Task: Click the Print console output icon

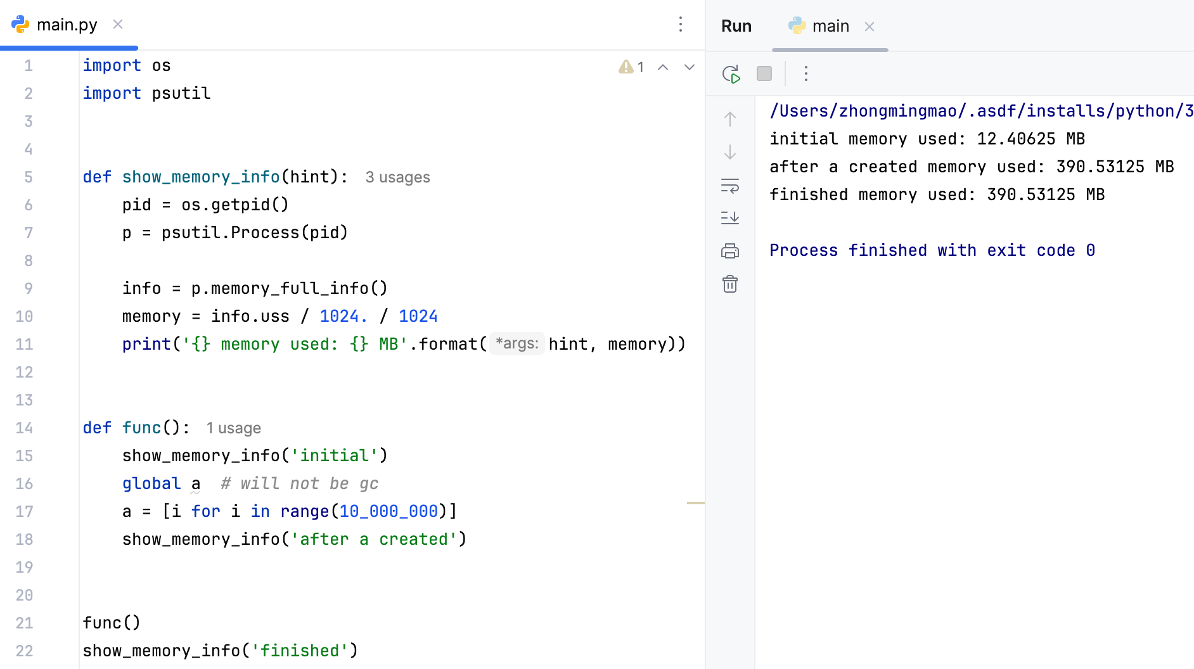Action: (730, 252)
